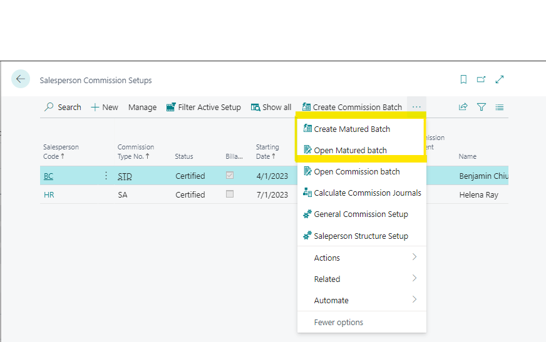
Task: Open the HR salesperson code link
Action: point(49,194)
